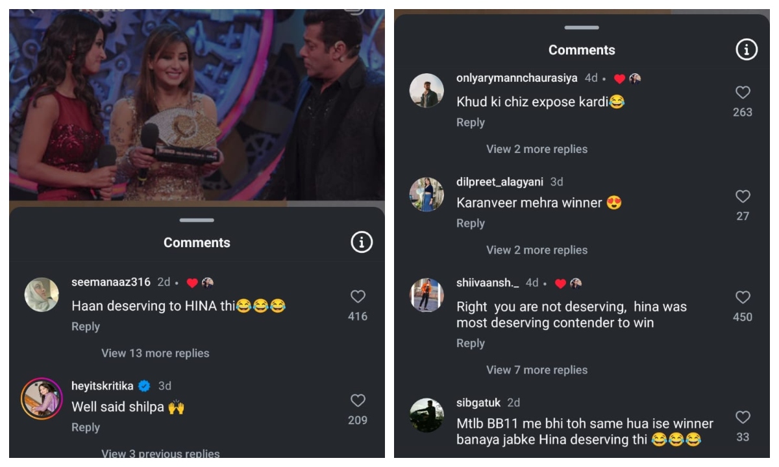
Task: Reply to the 'Karanveer mehra winner' comment
Action: point(471,224)
